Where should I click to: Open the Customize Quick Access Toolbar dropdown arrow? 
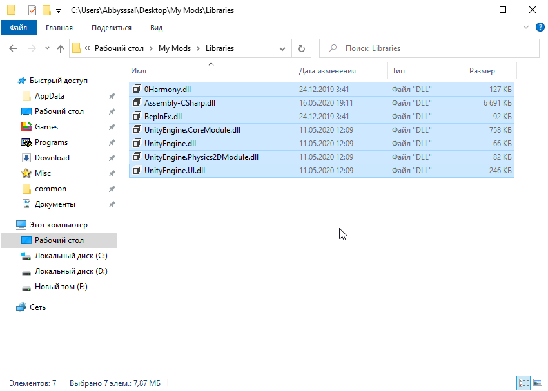[x=59, y=11]
